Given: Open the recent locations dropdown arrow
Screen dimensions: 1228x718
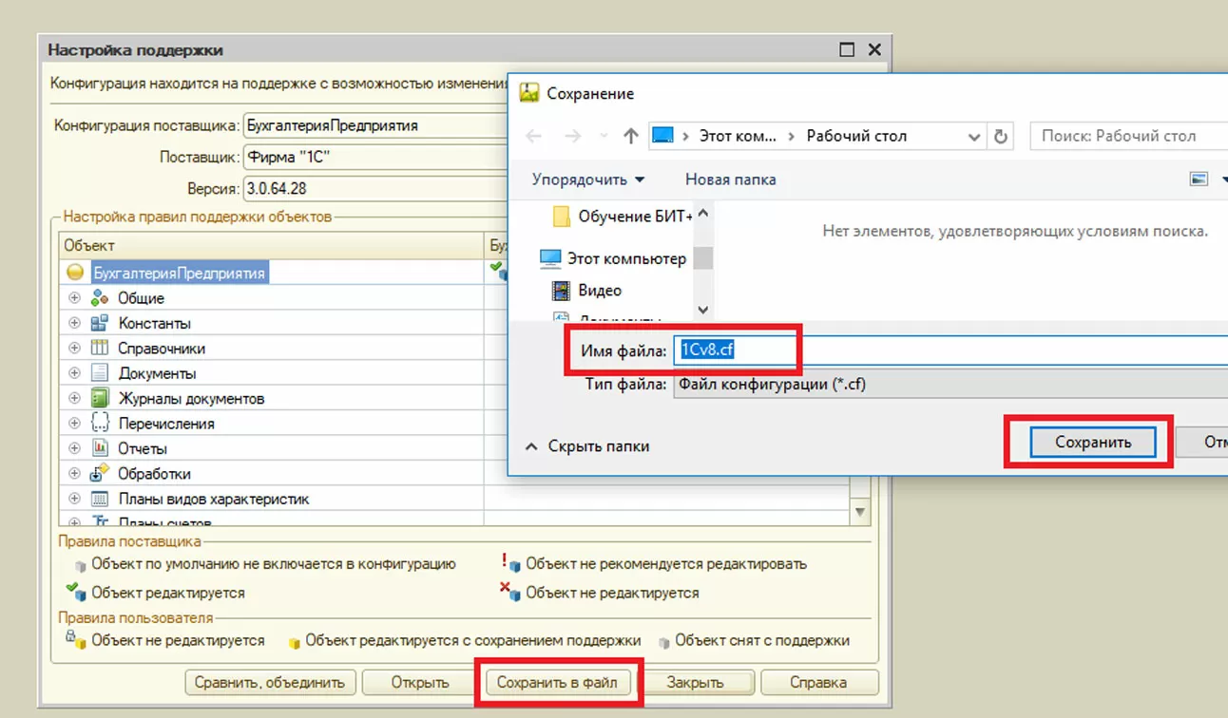Looking at the screenshot, I should 604,137.
